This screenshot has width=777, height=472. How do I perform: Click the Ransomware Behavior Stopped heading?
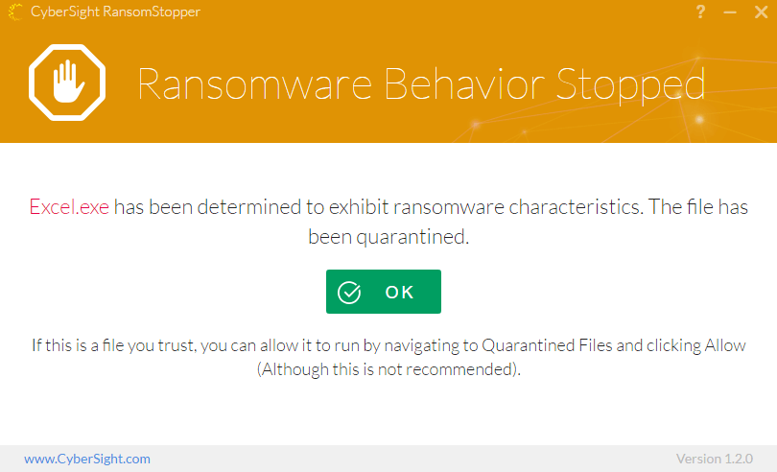click(421, 84)
